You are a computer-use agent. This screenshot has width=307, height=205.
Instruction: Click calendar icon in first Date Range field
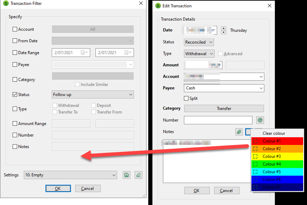click(x=83, y=52)
